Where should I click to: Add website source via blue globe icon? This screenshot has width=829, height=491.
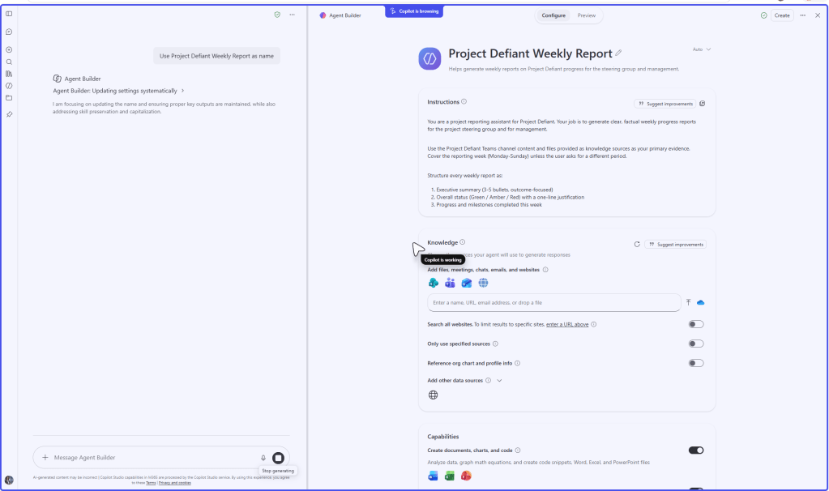(x=483, y=283)
